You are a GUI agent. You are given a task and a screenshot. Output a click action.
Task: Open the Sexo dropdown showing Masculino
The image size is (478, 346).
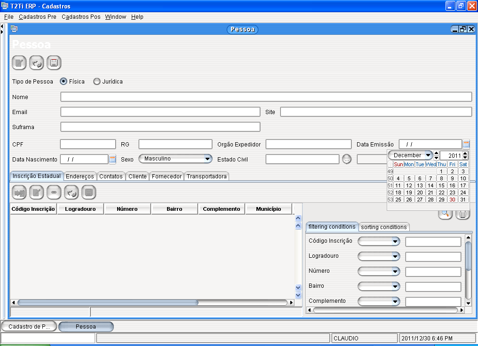pos(175,159)
